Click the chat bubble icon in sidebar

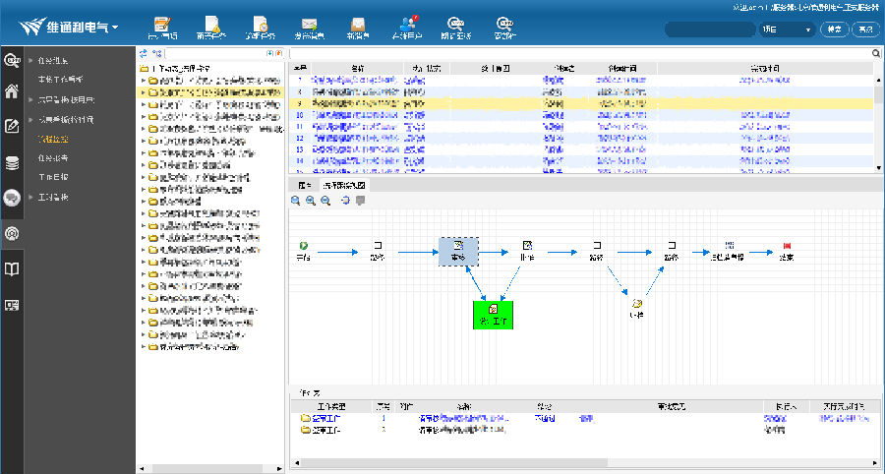pyautogui.click(x=12, y=198)
